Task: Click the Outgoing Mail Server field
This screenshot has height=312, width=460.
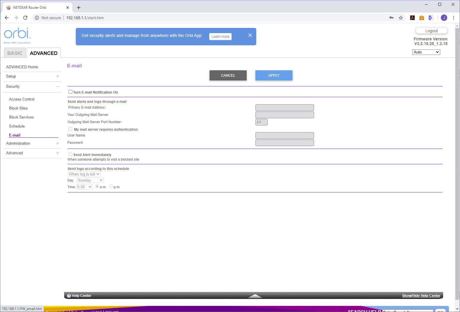Action: click(285, 115)
